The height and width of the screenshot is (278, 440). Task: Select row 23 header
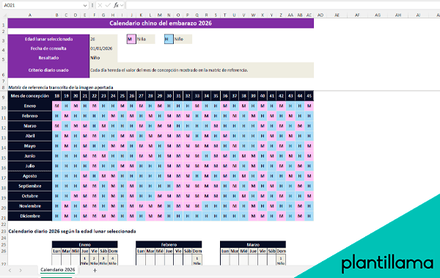[4, 231]
